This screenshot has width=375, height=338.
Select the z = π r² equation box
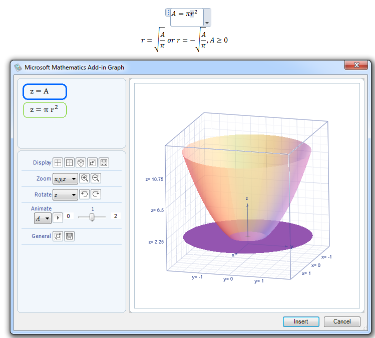(x=45, y=110)
